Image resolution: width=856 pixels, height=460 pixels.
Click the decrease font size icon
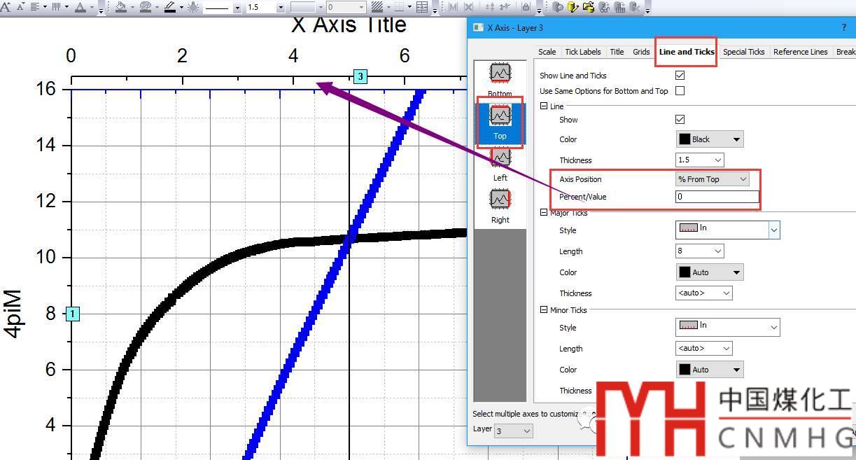pos(20,7)
